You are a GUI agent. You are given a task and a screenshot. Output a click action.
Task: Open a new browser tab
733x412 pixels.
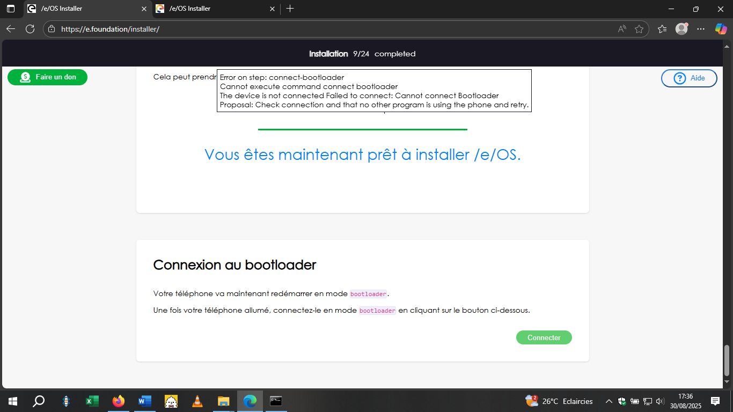tap(290, 9)
